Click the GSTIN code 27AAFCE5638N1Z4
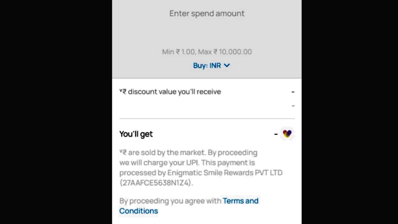This screenshot has width=398, height=224. (x=156, y=183)
